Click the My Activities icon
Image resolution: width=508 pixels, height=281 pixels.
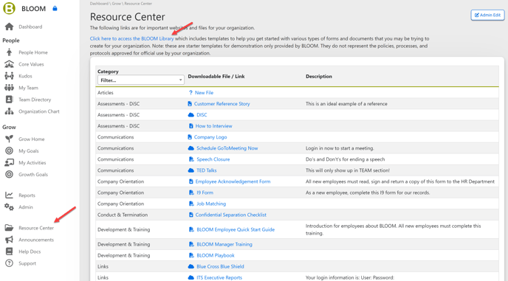[9, 162]
